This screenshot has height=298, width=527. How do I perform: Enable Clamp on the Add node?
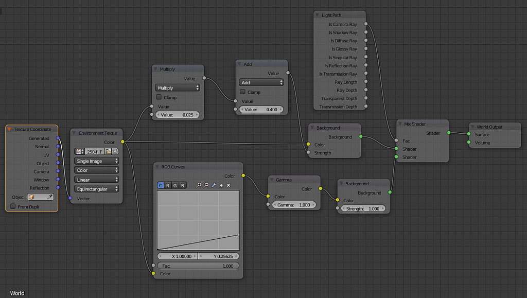(x=242, y=92)
